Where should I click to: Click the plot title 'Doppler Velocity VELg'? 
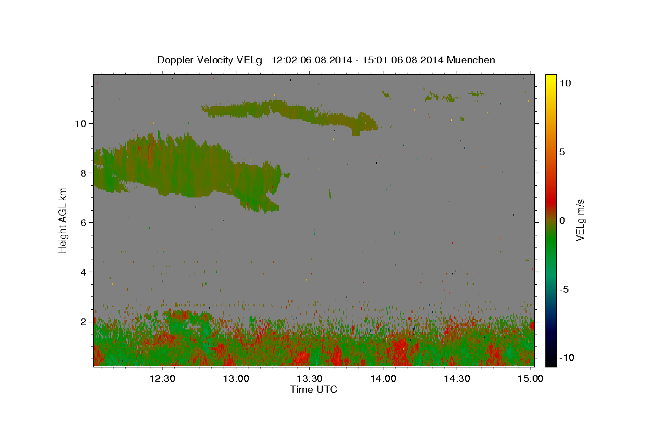click(210, 60)
